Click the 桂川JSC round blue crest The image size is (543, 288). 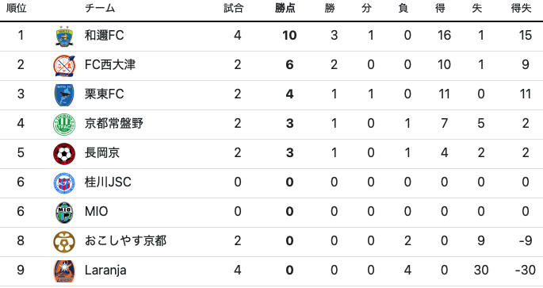[64, 183]
